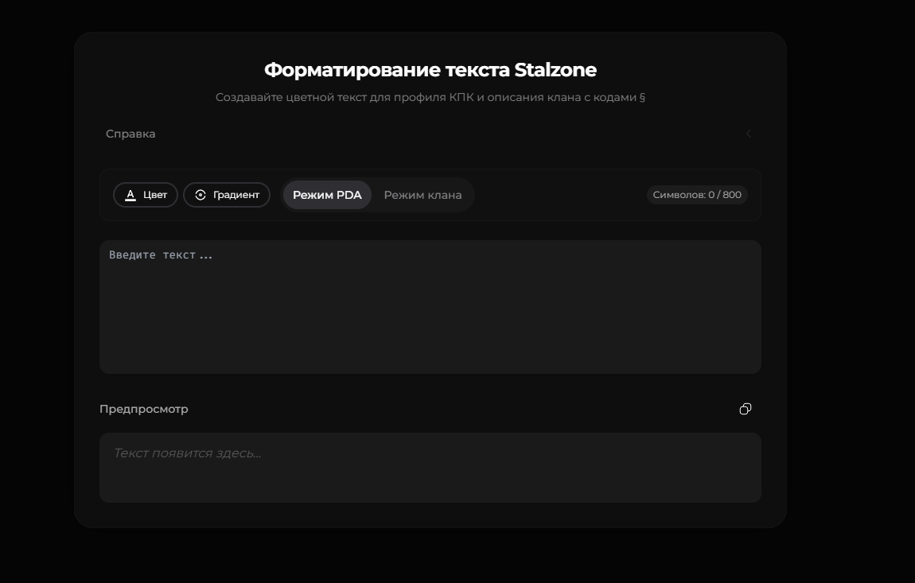Focus the Введите текст input area
Screen dimensions: 915x583
(x=430, y=307)
